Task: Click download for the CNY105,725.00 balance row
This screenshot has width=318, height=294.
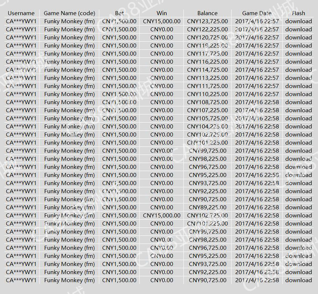Action: click(x=298, y=118)
